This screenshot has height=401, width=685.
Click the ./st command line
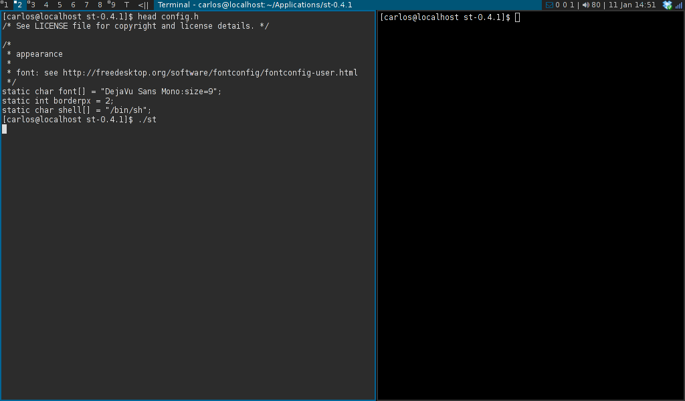pyautogui.click(x=147, y=120)
